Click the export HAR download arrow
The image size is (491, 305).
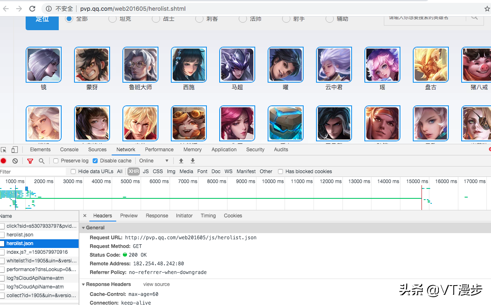click(x=193, y=161)
